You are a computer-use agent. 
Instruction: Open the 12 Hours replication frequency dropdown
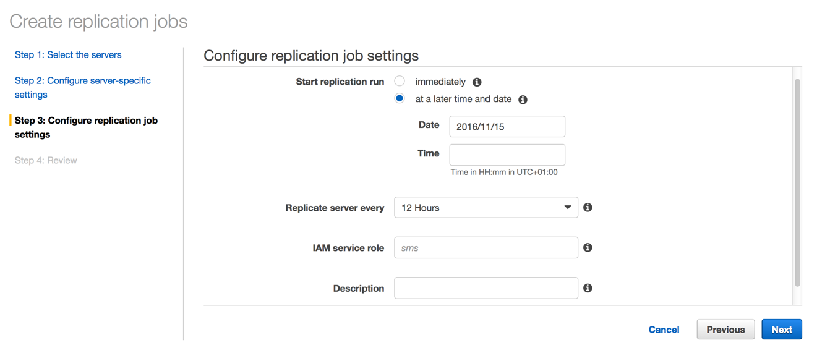click(486, 208)
